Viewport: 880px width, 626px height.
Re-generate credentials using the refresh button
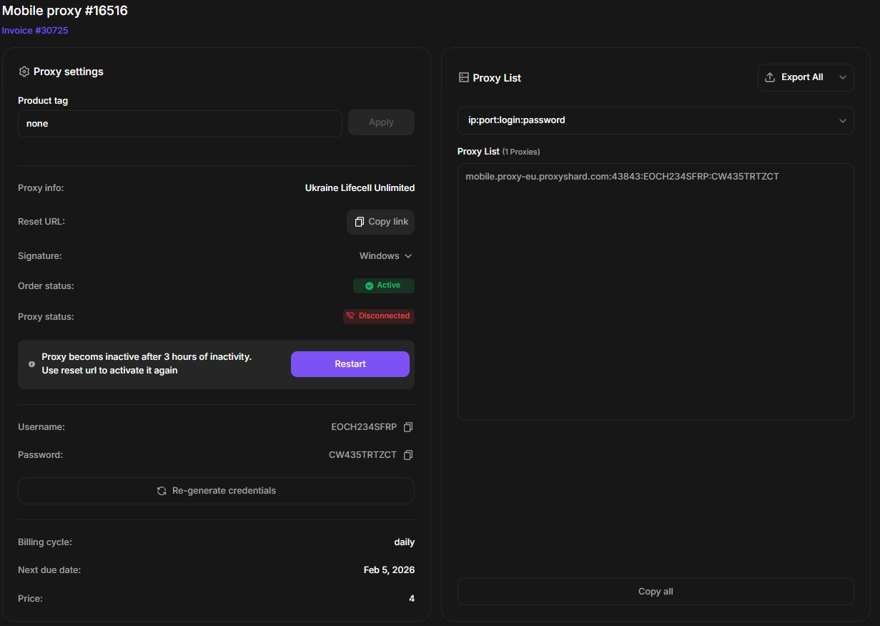click(x=216, y=491)
